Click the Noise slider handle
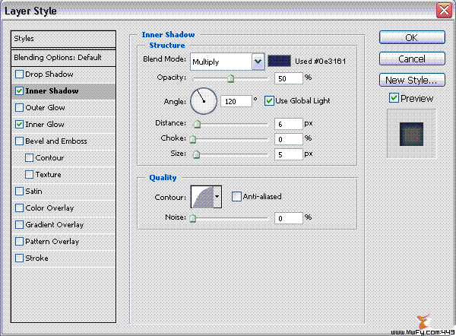The image size is (456, 336). [x=192, y=218]
